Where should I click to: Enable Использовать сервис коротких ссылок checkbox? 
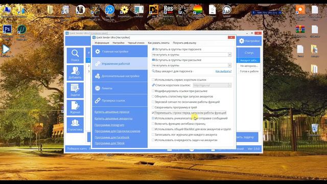point(153,80)
